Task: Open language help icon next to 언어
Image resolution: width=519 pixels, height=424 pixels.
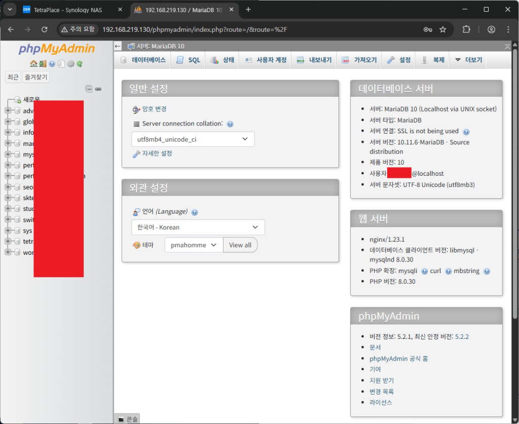Action: 195,212
